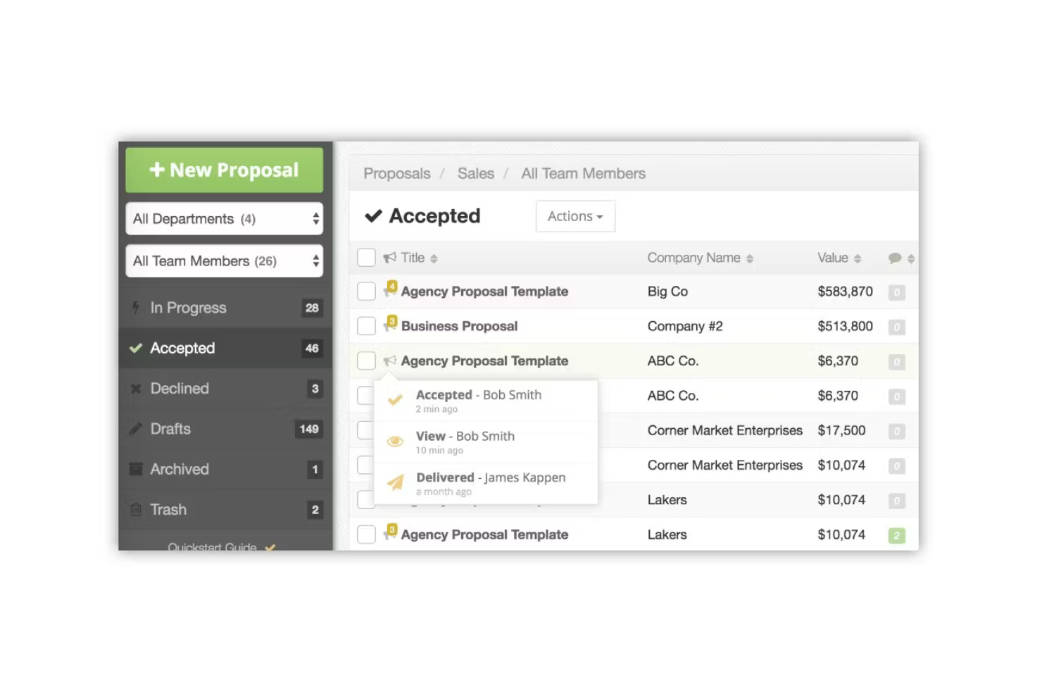Open the Trash via its trash can icon
The image size is (1042, 695).
click(136, 509)
